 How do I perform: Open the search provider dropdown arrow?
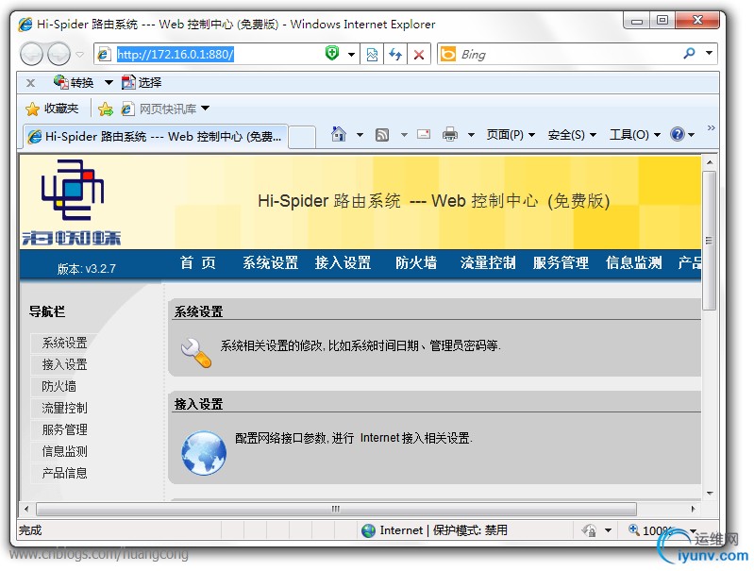pos(710,53)
